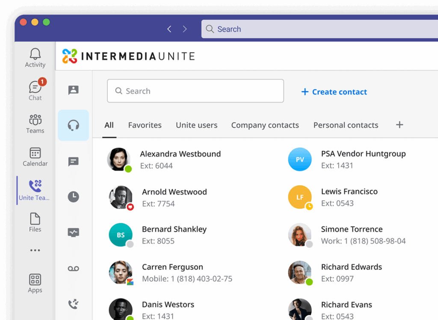View call history via the clock icon
This screenshot has width=438, height=320.
click(73, 197)
